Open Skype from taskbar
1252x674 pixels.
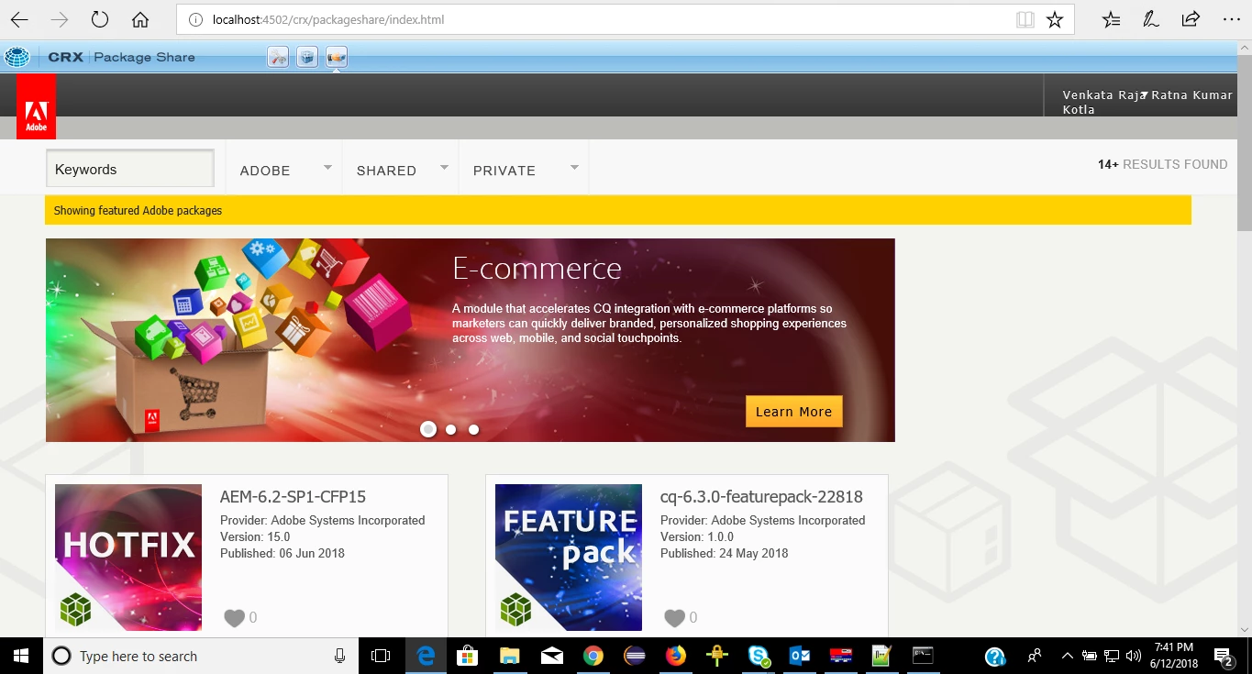[759, 656]
